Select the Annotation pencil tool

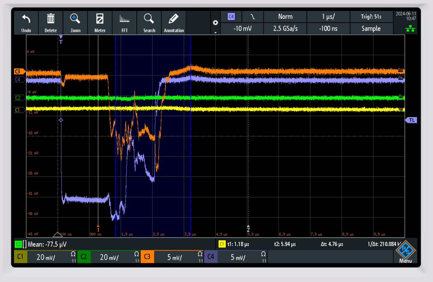174,19
